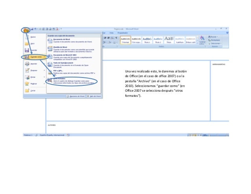Open Cambiar estilos dropdown
251x194 pixels.
(202, 40)
